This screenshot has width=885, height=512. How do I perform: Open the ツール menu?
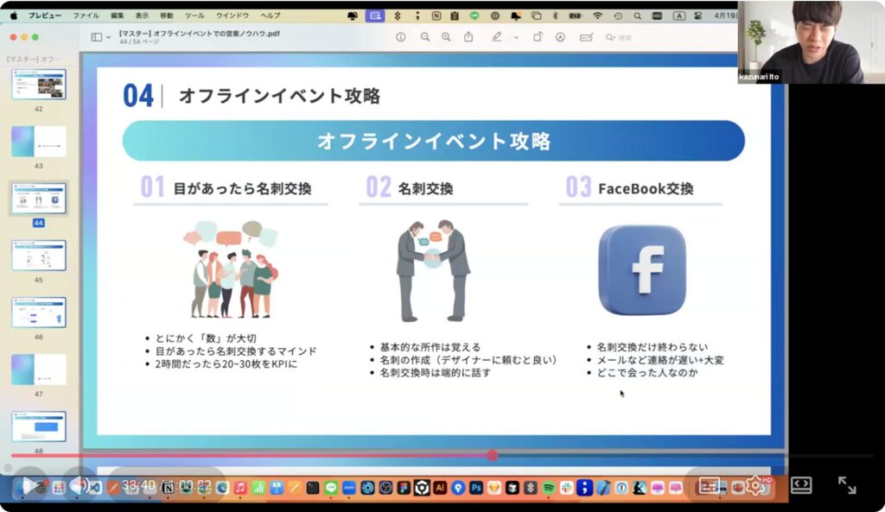(x=194, y=16)
